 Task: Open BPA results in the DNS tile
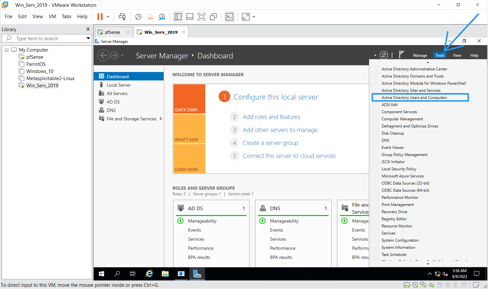[281, 257]
